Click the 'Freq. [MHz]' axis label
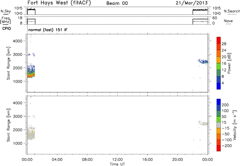The height and width of the screenshot is (166, 240). tap(5, 20)
